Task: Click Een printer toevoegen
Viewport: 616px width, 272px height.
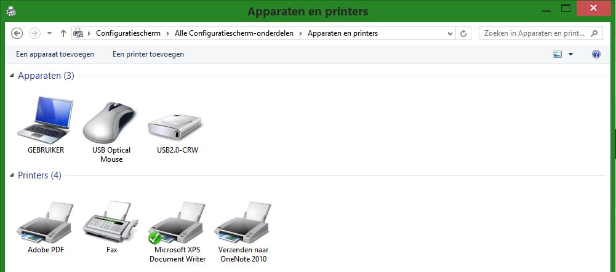Action: [x=148, y=54]
